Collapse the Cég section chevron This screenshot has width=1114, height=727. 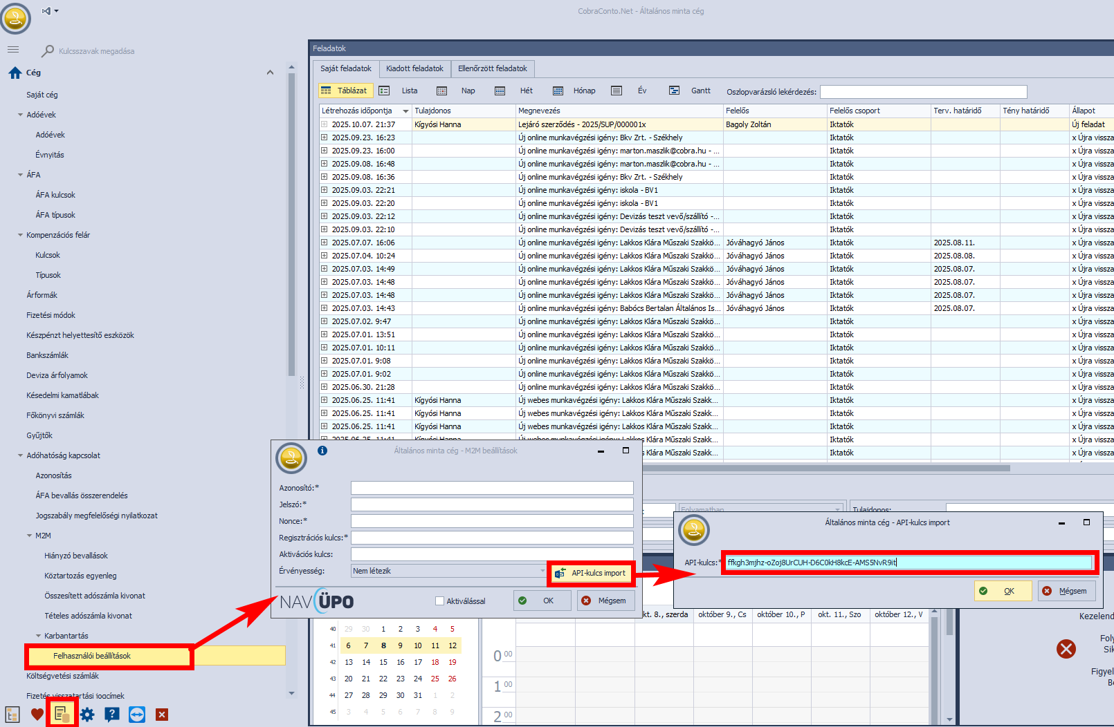[x=270, y=73]
